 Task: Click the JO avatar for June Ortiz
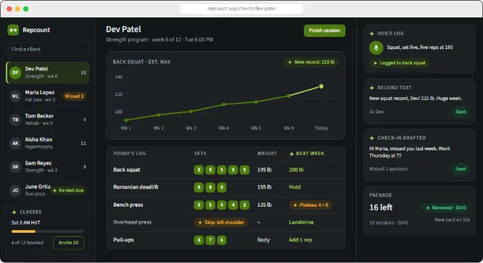[x=15, y=191]
